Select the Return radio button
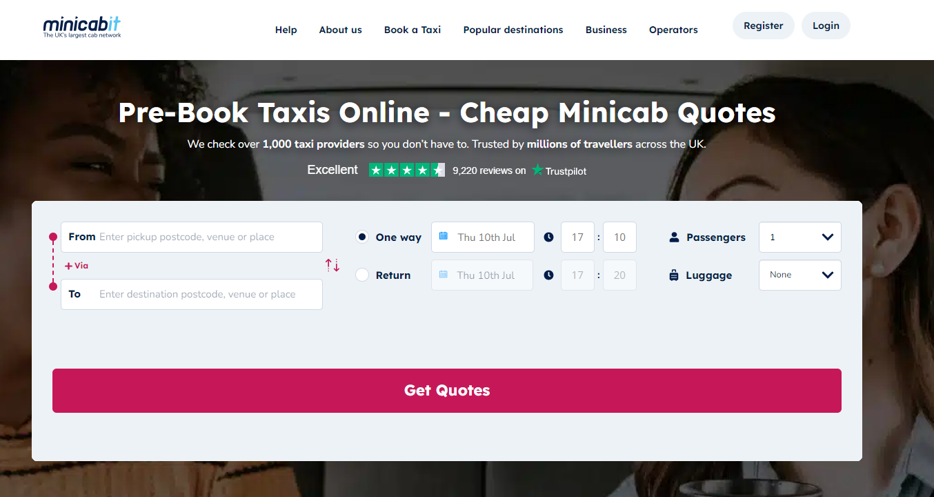 pos(361,275)
